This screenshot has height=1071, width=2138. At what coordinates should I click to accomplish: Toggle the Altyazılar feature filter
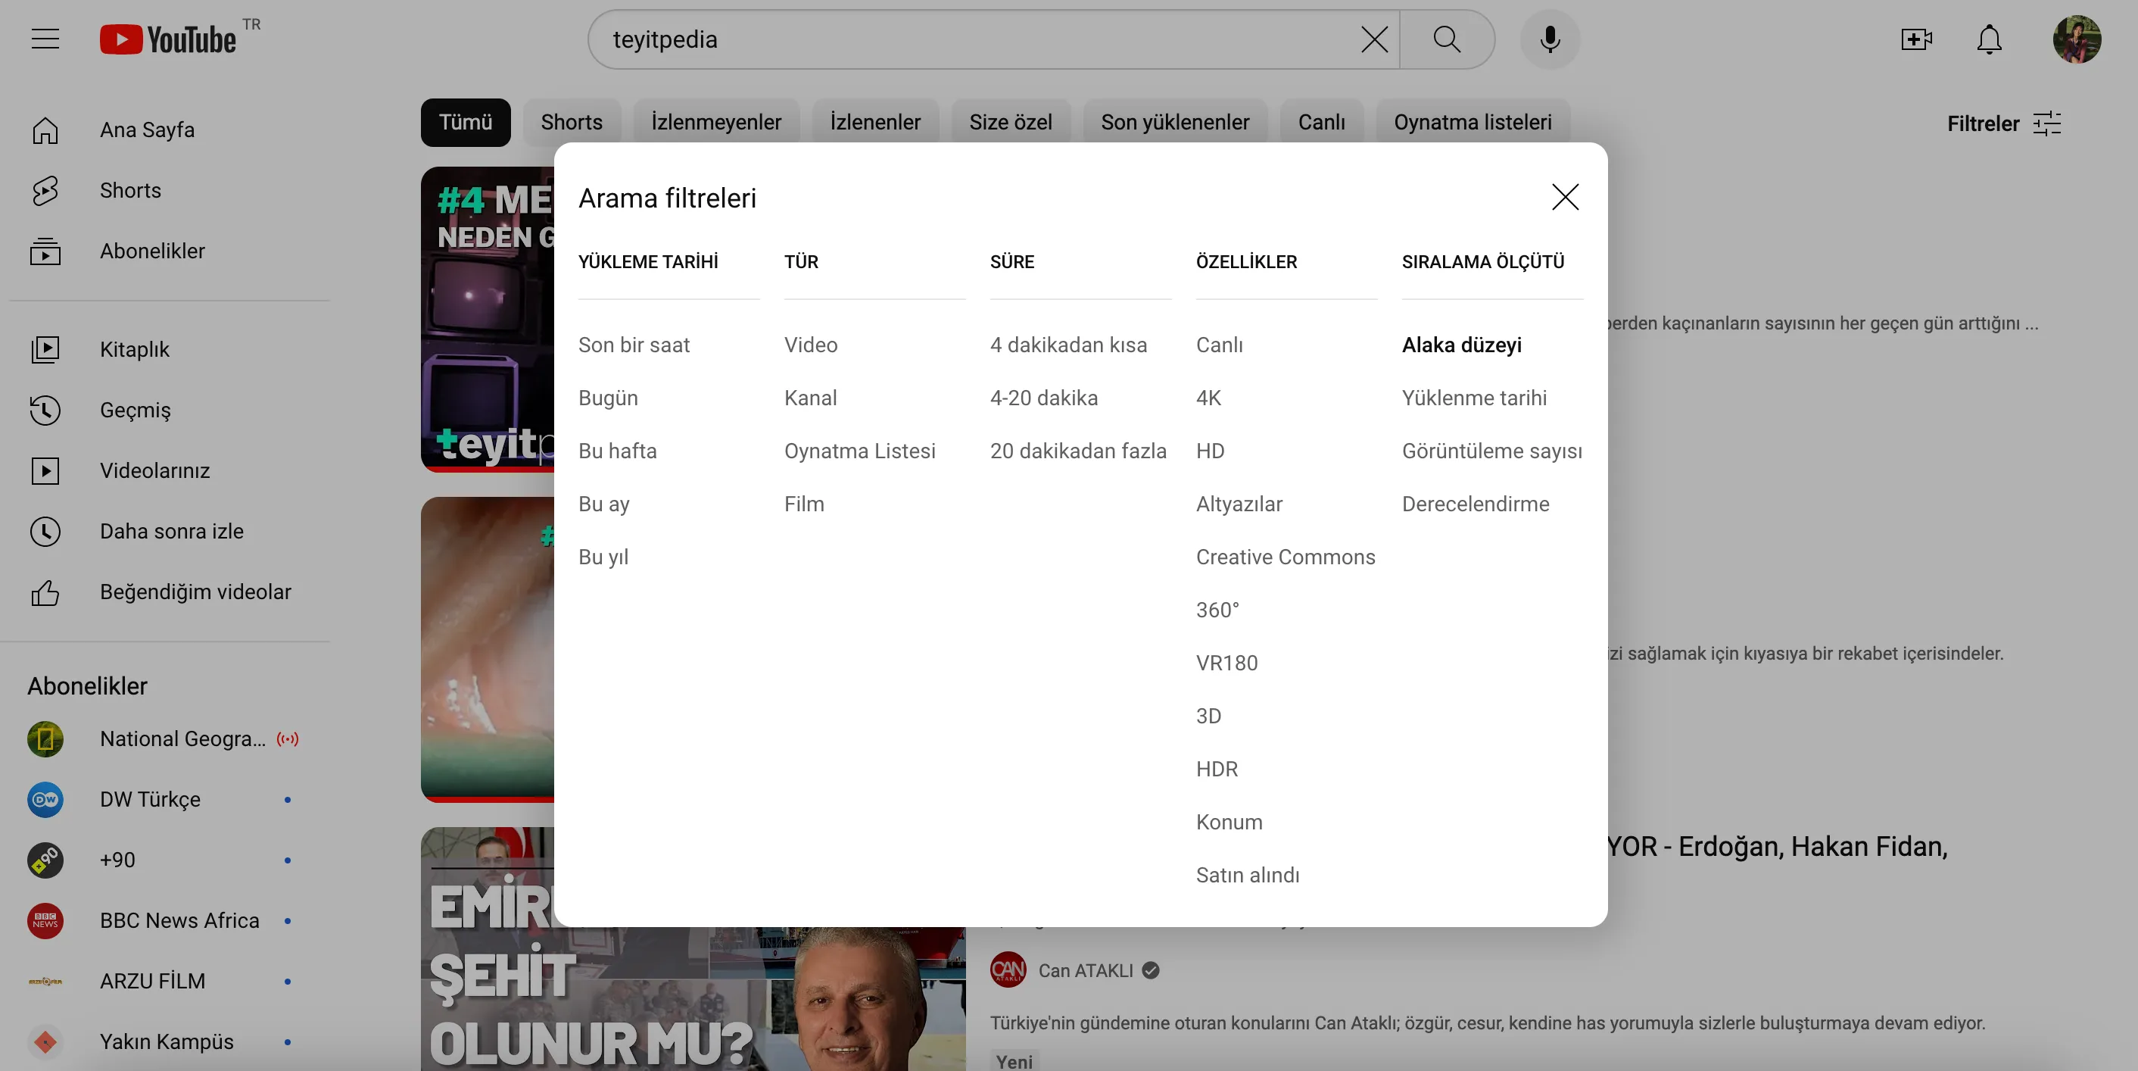tap(1239, 504)
